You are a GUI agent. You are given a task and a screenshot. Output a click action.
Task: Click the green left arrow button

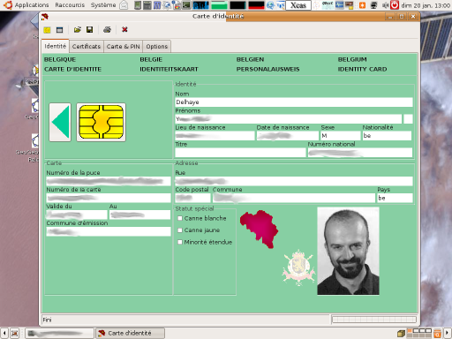(x=60, y=122)
